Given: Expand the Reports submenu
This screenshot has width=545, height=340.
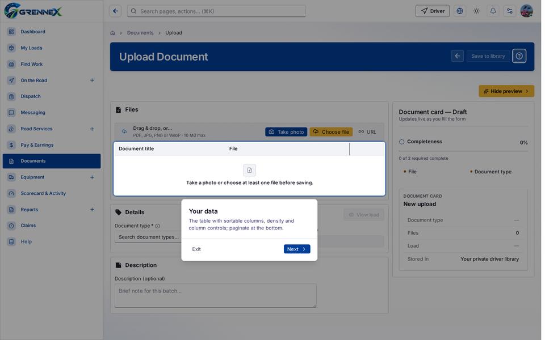Looking at the screenshot, I should click(92, 210).
